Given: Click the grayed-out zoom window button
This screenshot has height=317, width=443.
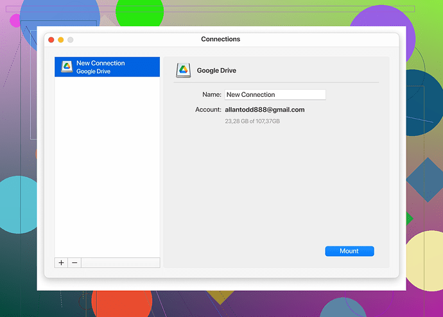Looking at the screenshot, I should pyautogui.click(x=71, y=40).
